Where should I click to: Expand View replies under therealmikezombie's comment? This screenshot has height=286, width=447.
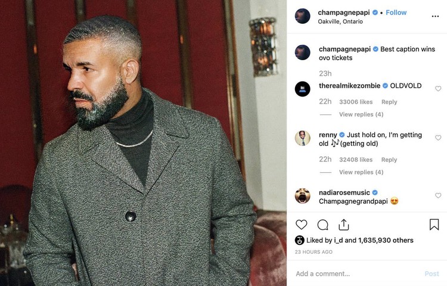click(x=361, y=114)
